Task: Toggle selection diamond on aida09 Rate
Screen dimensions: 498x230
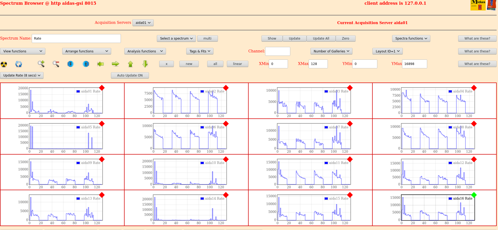Action: (102, 159)
